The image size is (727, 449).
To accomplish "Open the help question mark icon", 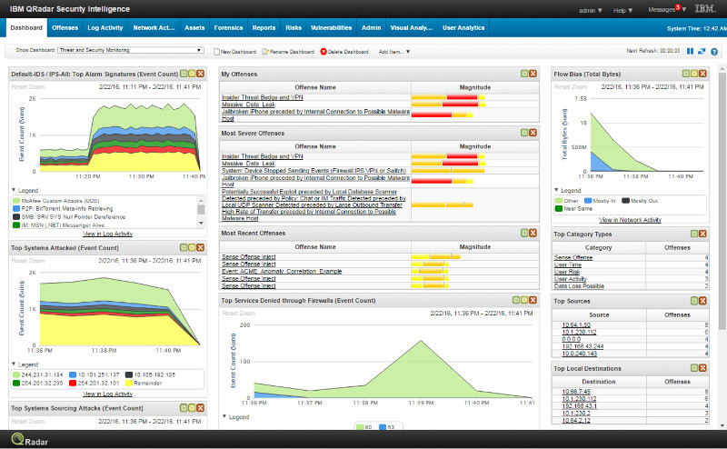I will pos(713,52).
